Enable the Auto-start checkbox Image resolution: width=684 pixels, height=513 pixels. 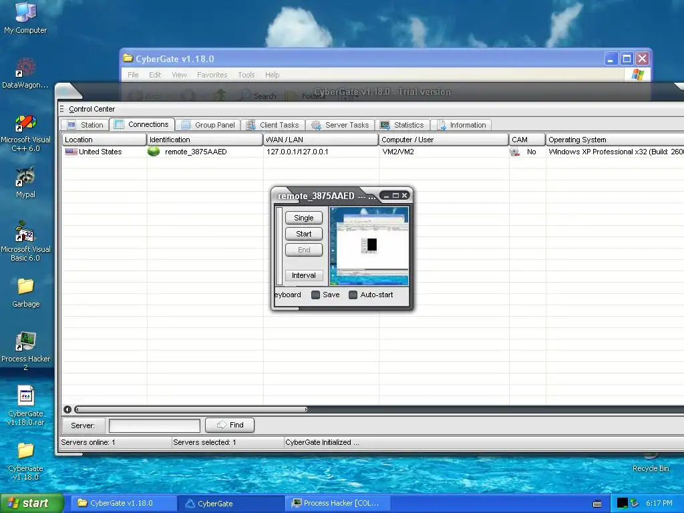[353, 295]
